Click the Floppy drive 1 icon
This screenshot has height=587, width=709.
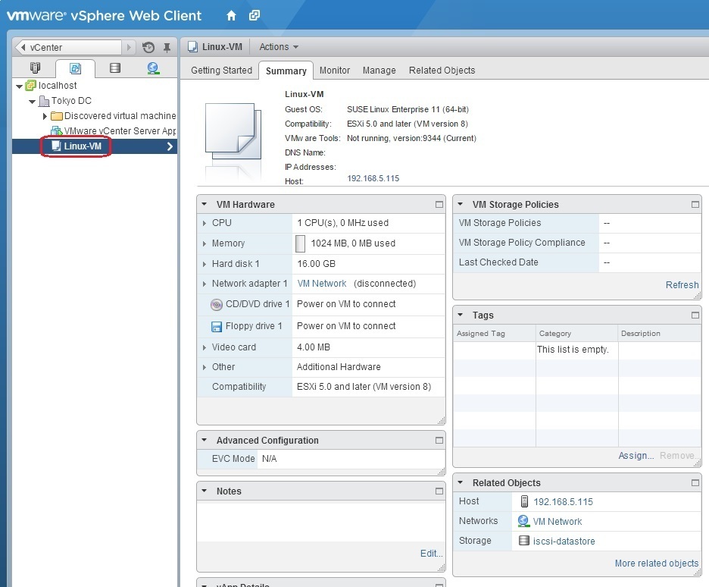[217, 326]
